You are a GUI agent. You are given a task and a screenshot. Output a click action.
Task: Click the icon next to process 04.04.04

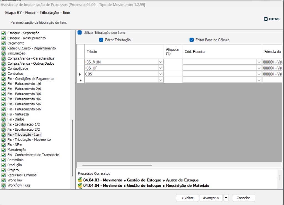pos(80,185)
